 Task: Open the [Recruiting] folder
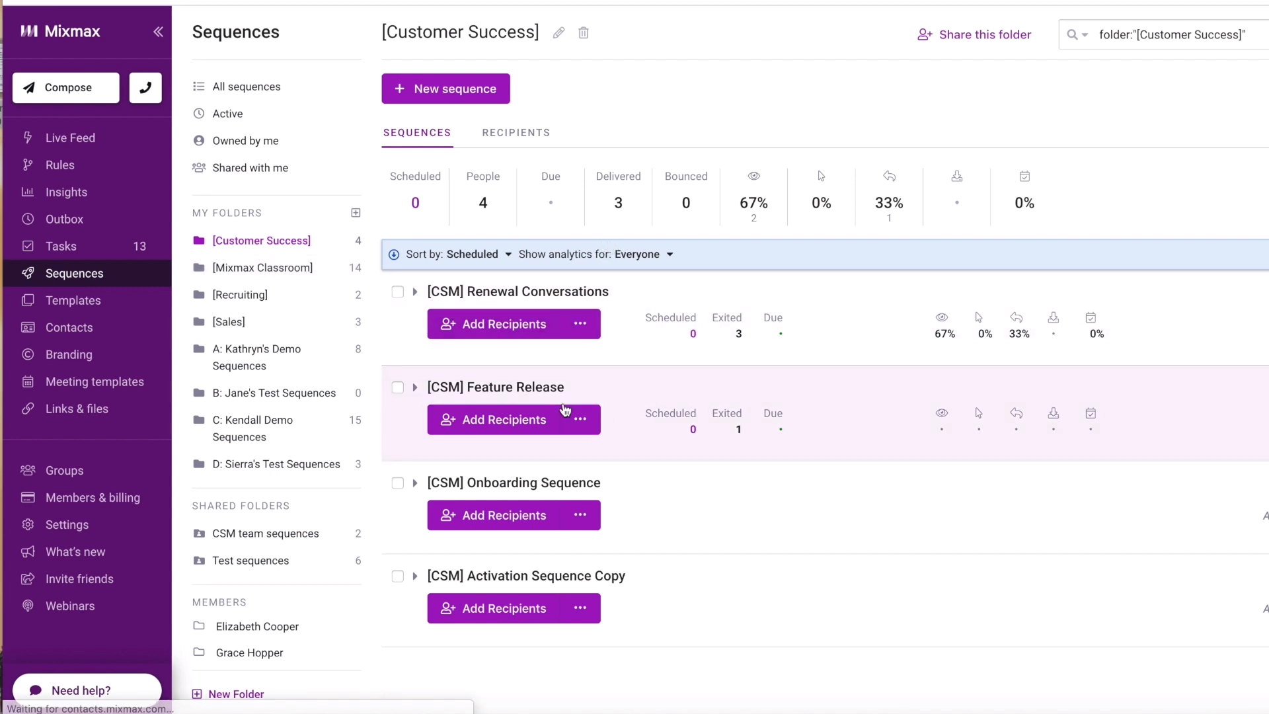pos(240,295)
